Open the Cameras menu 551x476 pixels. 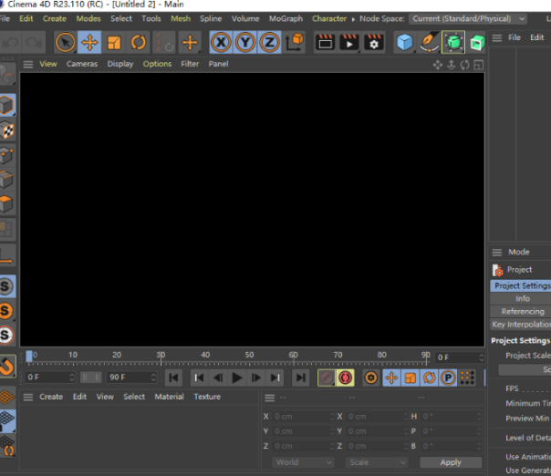coord(82,64)
